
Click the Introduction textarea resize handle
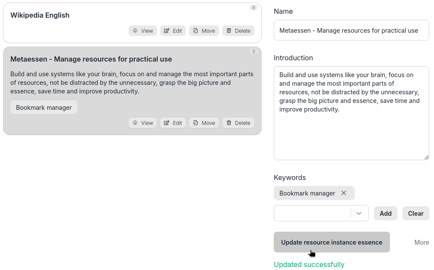pyautogui.click(x=427, y=158)
